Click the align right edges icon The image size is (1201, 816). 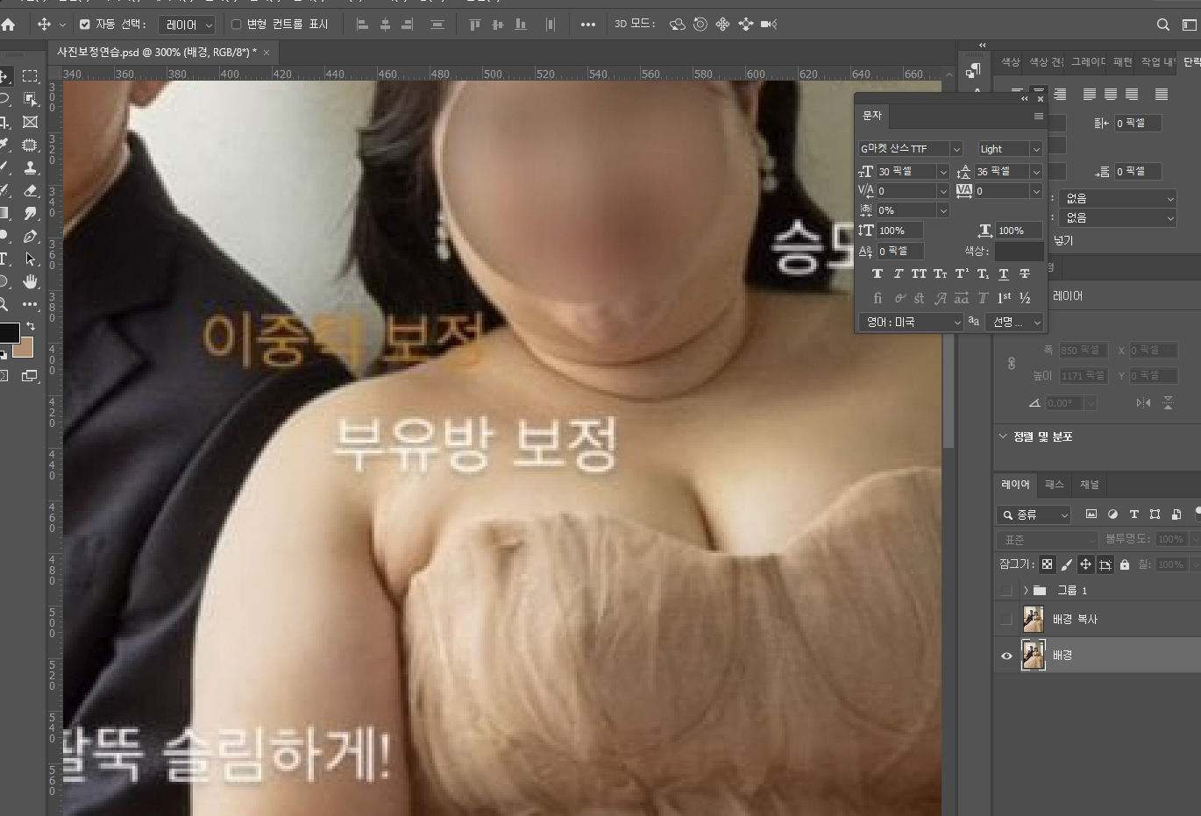(x=407, y=25)
